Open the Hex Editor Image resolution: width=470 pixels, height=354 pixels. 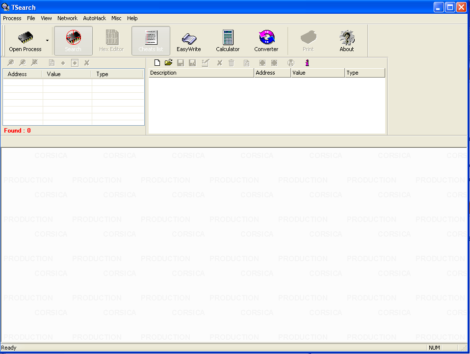(x=111, y=40)
